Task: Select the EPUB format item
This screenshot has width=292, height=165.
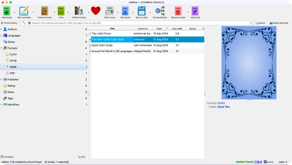Action: coord(44,61)
